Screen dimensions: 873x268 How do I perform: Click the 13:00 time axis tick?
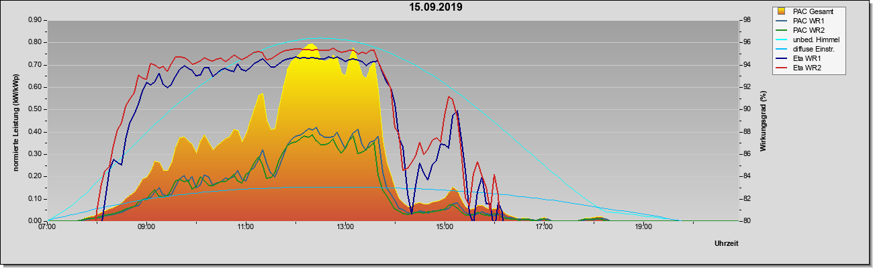pyautogui.click(x=345, y=228)
